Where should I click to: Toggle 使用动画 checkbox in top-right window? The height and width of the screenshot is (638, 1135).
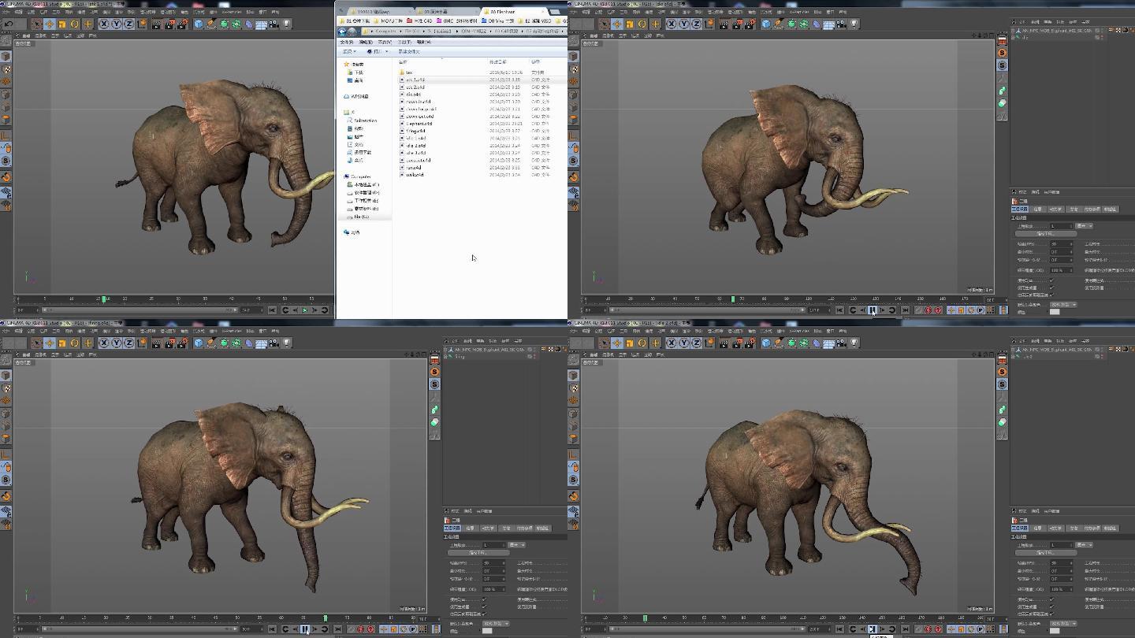coord(1051,280)
